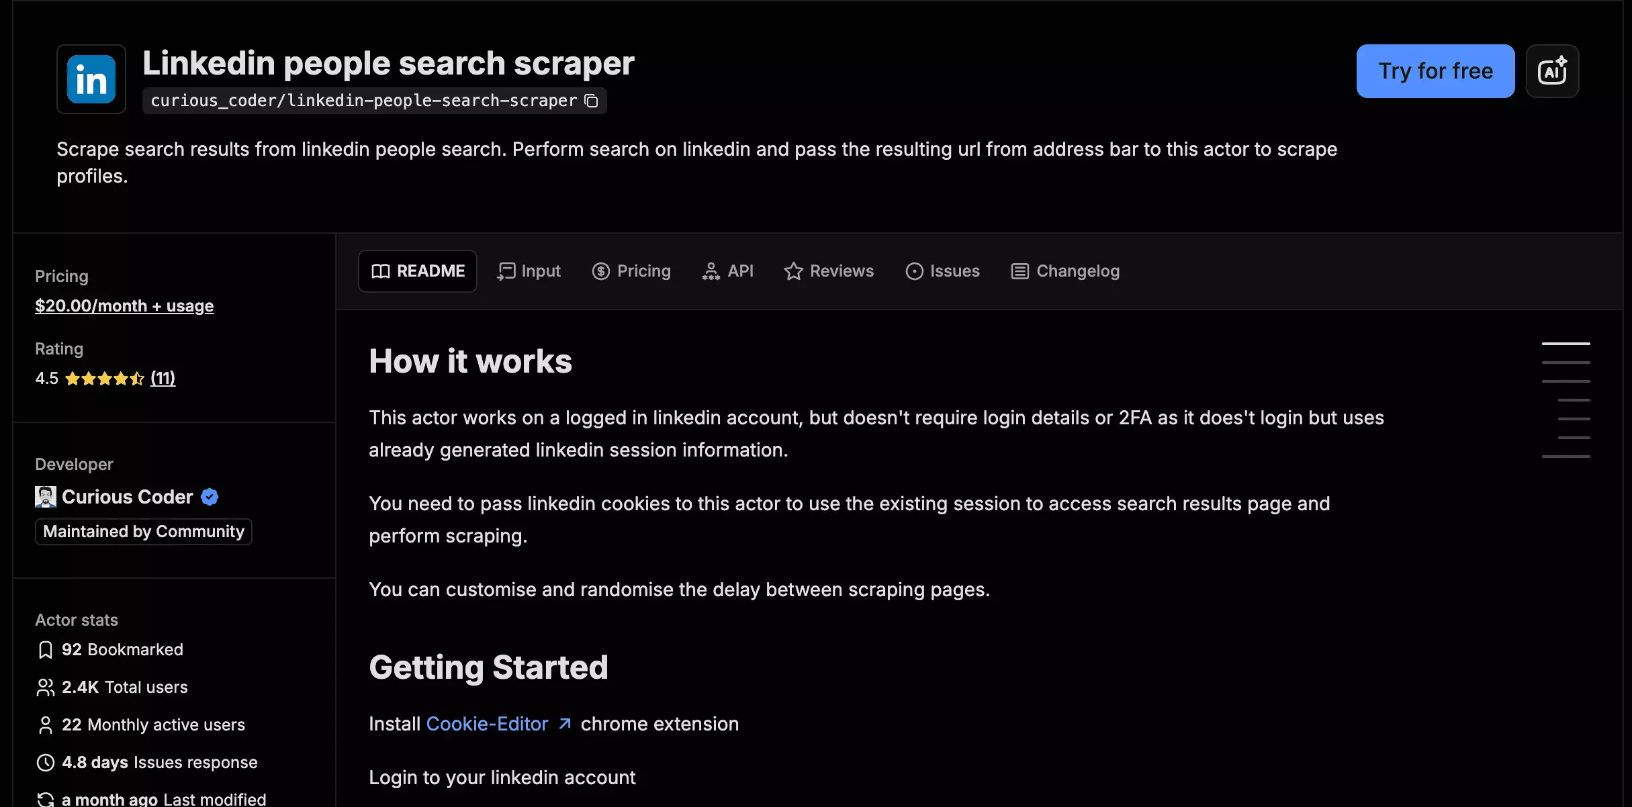
Task: Click the external-link arrow after Cookie-Editor
Action: pos(565,724)
